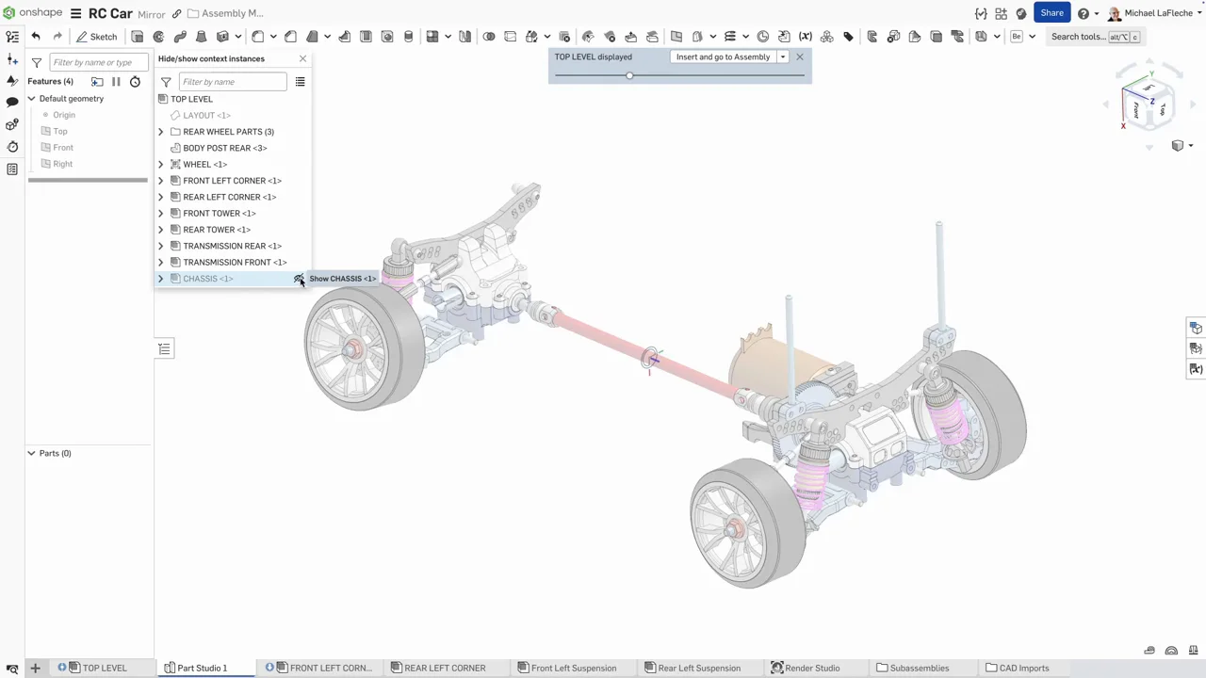Click the Share button
This screenshot has width=1206, height=678.
click(x=1051, y=13)
